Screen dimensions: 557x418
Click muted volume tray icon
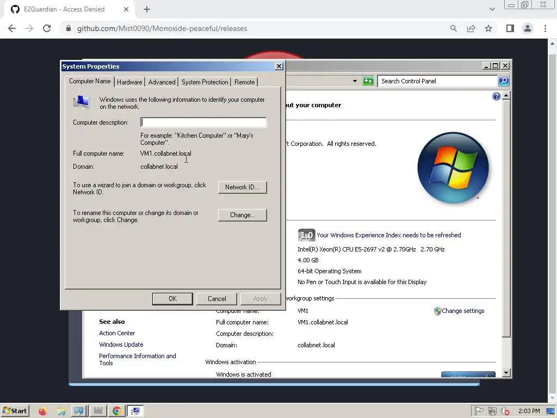505,411
